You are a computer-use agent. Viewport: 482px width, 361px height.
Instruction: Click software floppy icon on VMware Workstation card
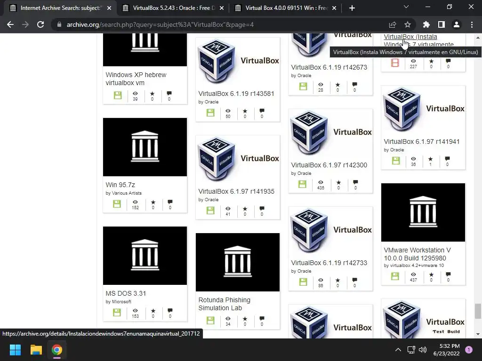(x=395, y=276)
